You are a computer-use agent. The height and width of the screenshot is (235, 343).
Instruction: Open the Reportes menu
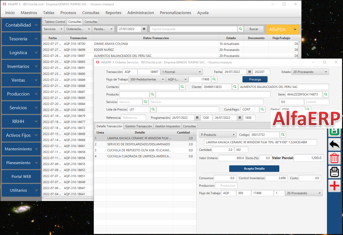113,13
